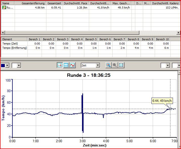Click the Durchschnittl. Kadenz column header
The image size is (181, 149).
click(x=165, y=3)
